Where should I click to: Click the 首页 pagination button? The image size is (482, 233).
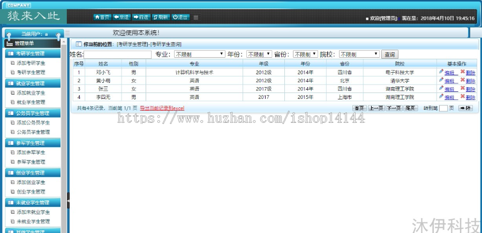click(359, 108)
